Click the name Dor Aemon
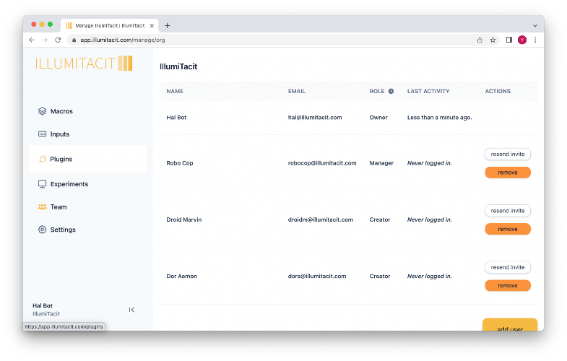This screenshot has width=567, height=361. point(181,276)
